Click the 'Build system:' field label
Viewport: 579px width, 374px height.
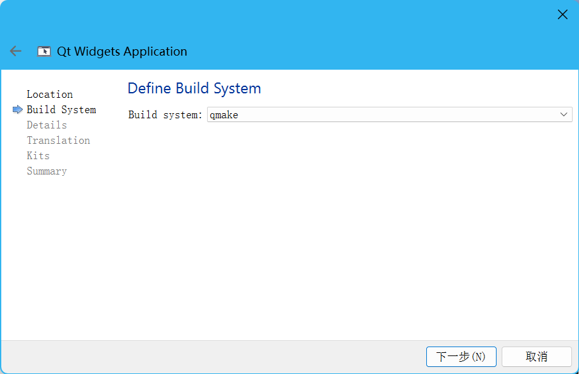(165, 115)
